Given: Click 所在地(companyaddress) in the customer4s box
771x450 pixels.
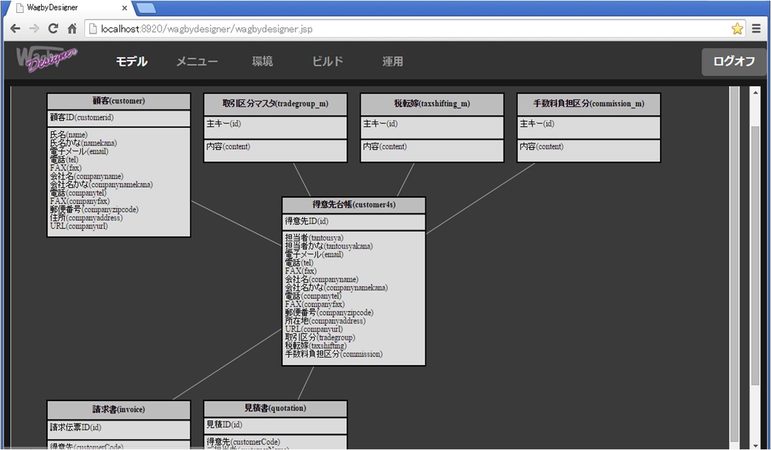Looking at the screenshot, I should pyautogui.click(x=325, y=321).
